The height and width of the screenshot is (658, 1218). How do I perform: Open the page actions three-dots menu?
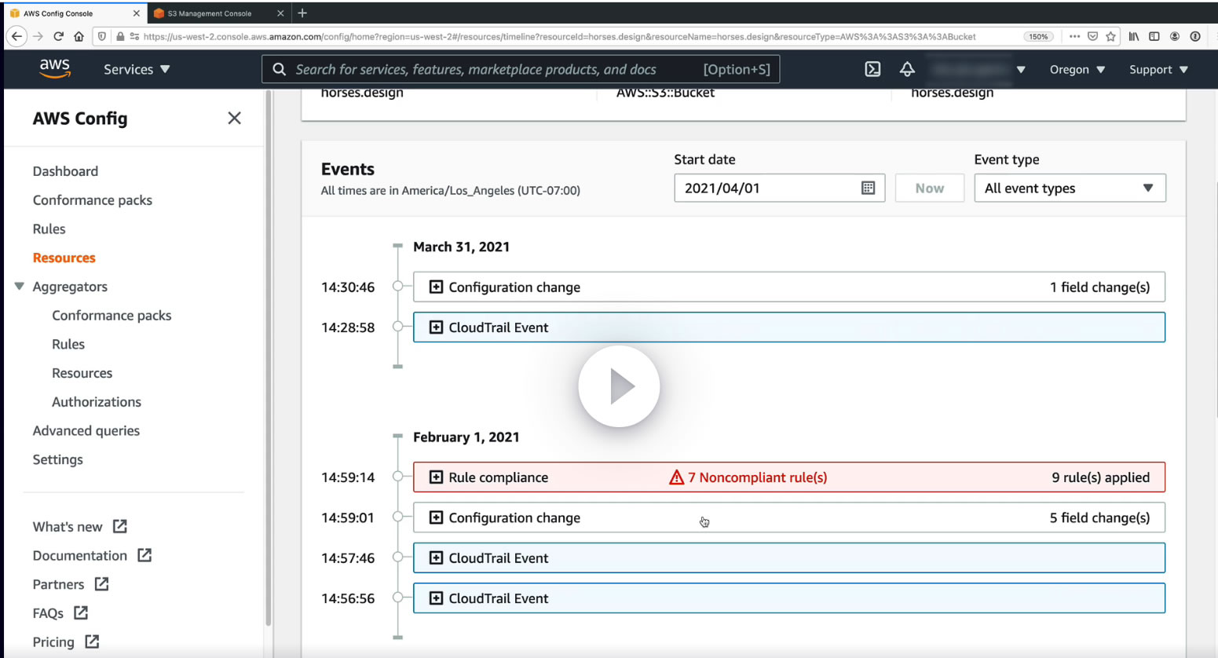point(1074,36)
